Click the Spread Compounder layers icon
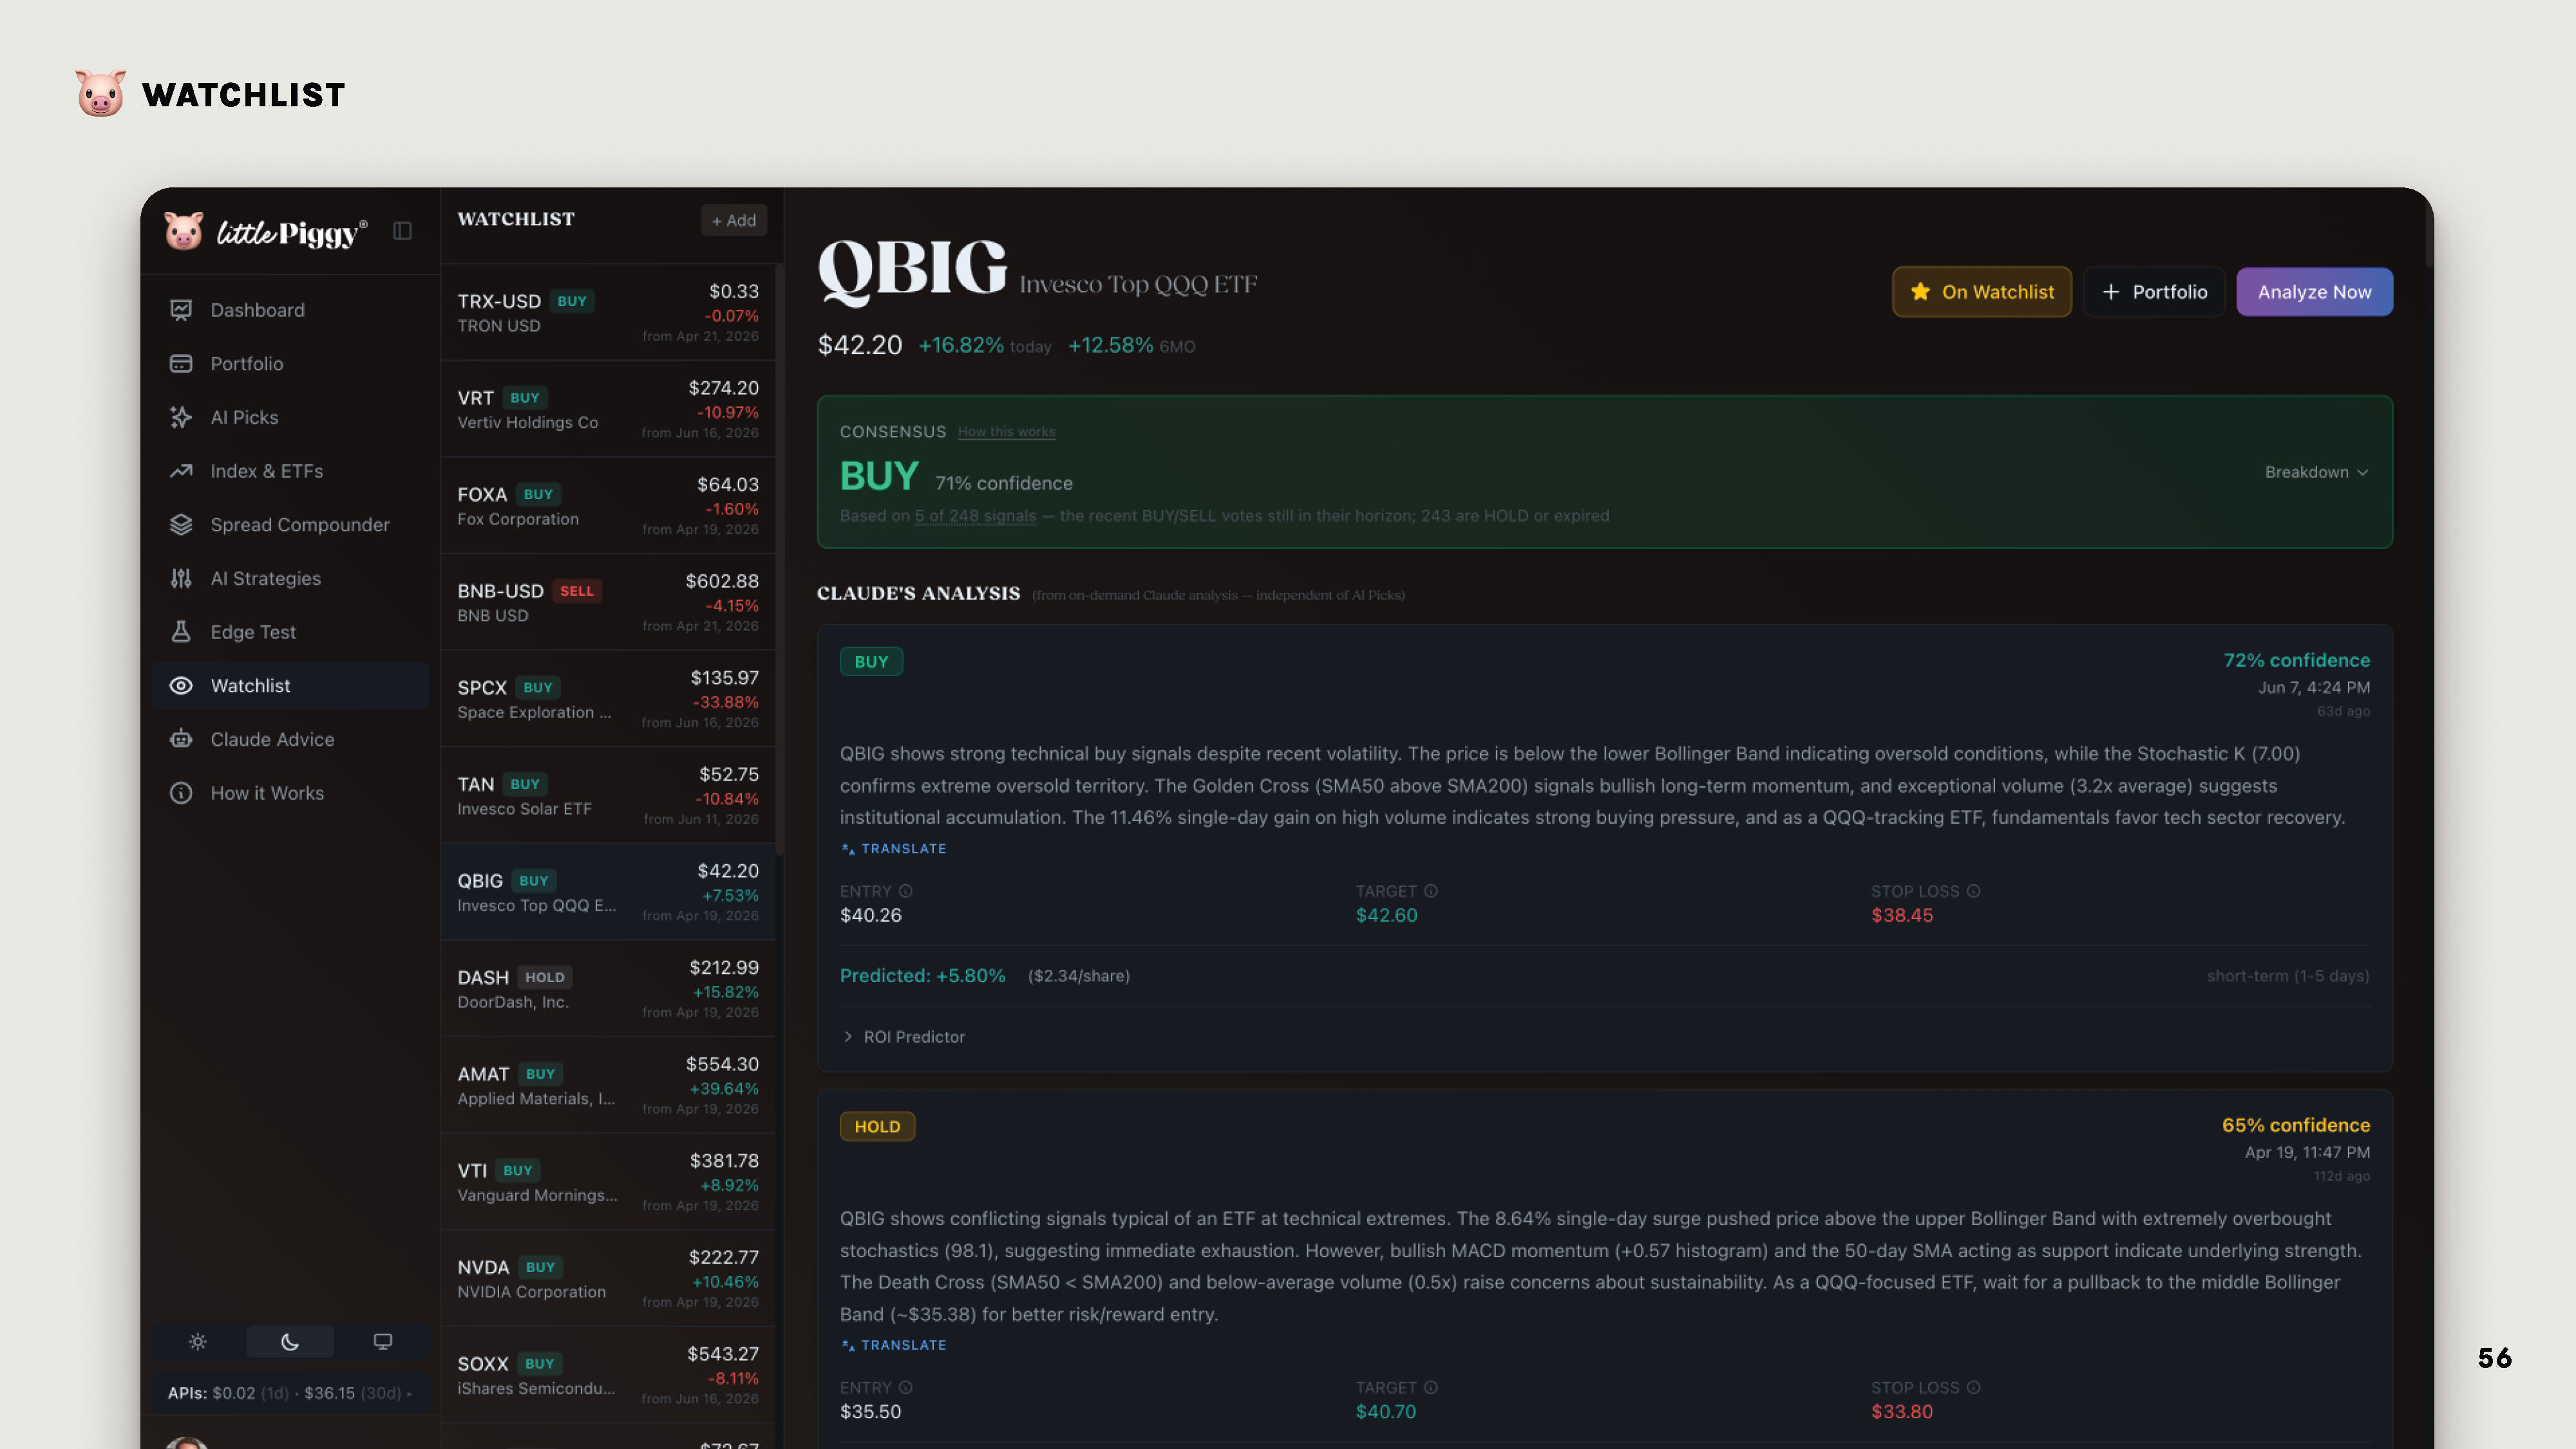 click(x=181, y=525)
